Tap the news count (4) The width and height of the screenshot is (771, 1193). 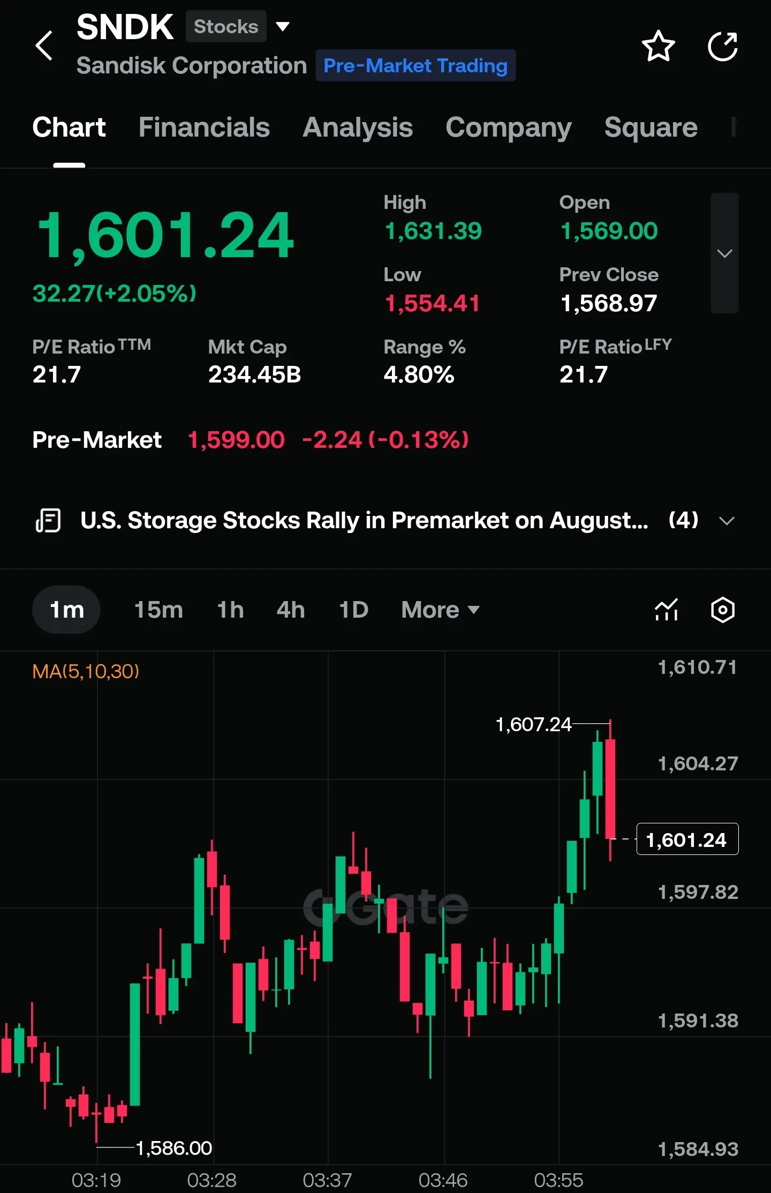pyautogui.click(x=684, y=520)
